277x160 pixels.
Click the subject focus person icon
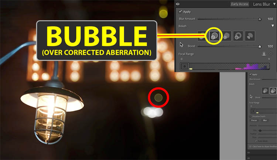[x=264, y=54]
